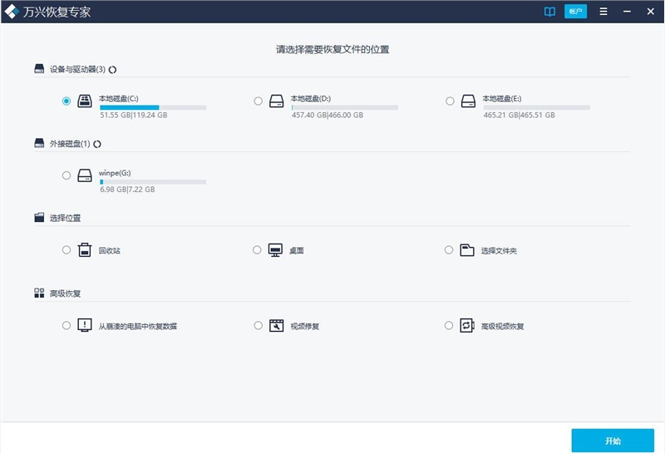The height and width of the screenshot is (454, 665).
Task: Click the 视频修复 label
Action: point(305,326)
